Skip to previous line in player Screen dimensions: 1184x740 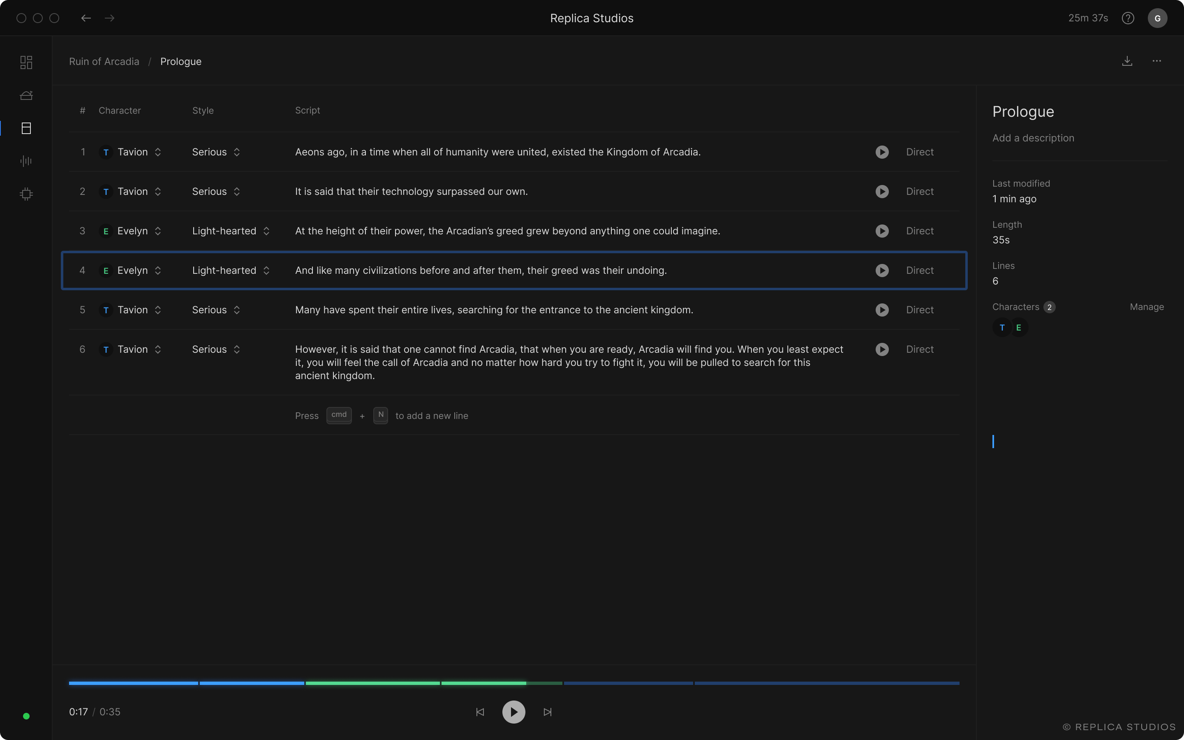coord(480,712)
